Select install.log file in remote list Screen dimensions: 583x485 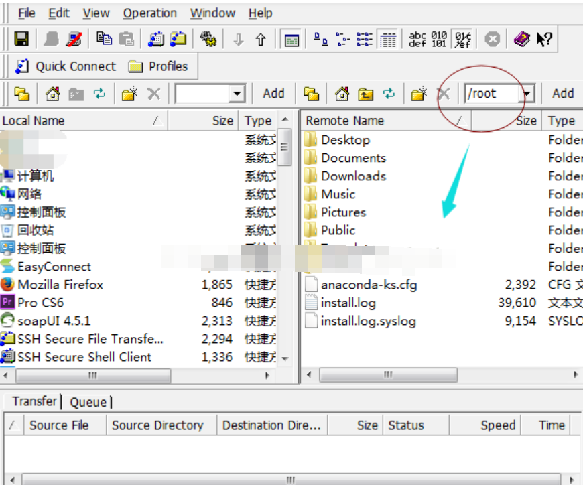click(x=348, y=303)
